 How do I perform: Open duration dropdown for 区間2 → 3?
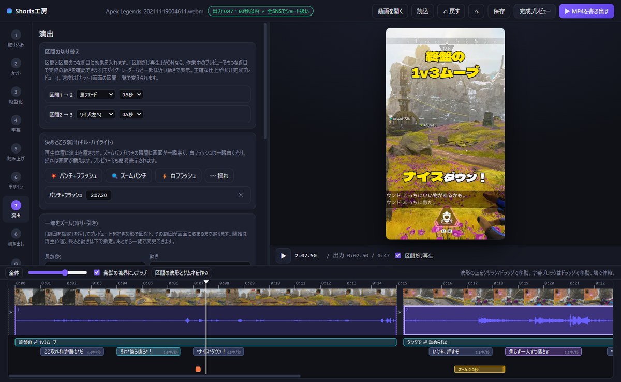tap(130, 114)
